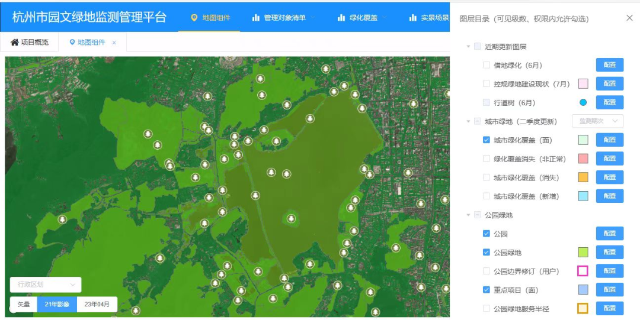Click the home icon beside 项目概览
Viewport: 640px width, 320px height.
point(15,42)
